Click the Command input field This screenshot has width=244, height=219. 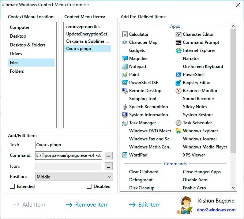click(x=69, y=155)
